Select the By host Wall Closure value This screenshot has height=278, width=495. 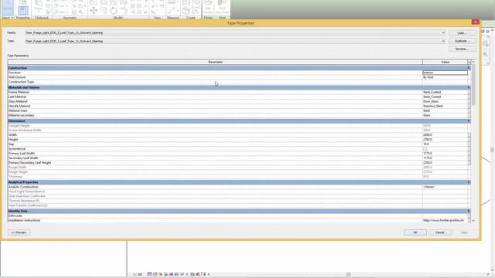click(x=445, y=77)
